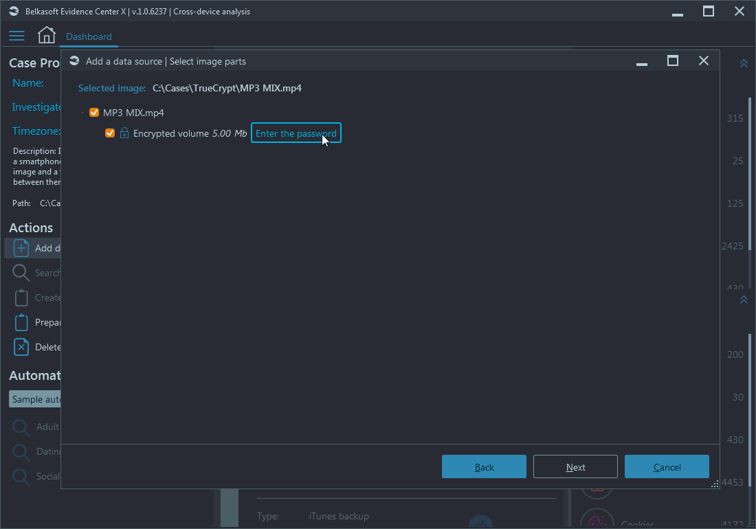Toggle the MP3 MIX.mp4 checkbox
The image size is (756, 529).
click(94, 113)
